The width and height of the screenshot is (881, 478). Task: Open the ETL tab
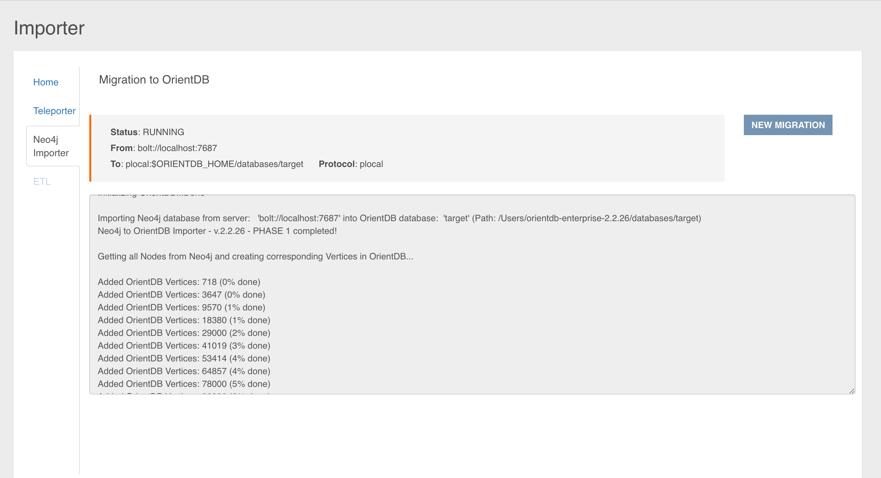pos(42,181)
